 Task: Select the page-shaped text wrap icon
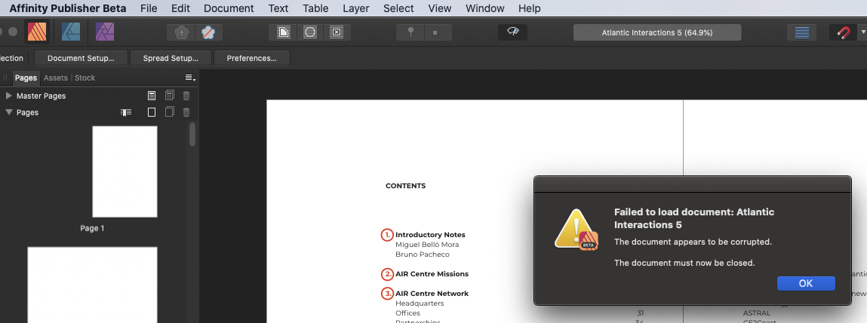coord(283,32)
